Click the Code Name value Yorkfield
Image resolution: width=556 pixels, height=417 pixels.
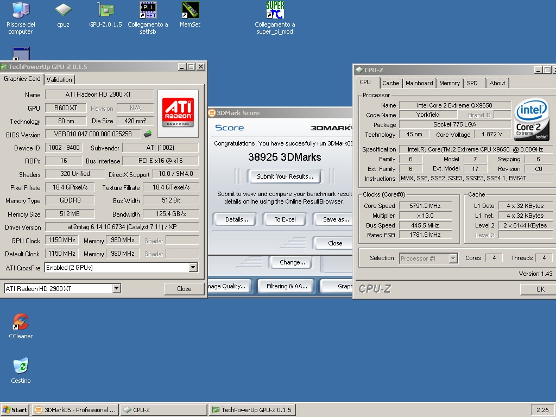pyautogui.click(x=428, y=115)
